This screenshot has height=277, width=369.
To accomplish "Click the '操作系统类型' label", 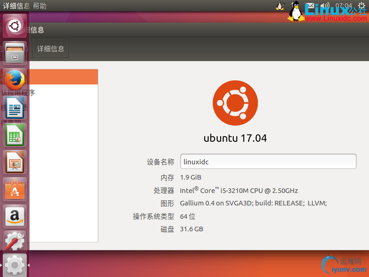I will tap(154, 216).
